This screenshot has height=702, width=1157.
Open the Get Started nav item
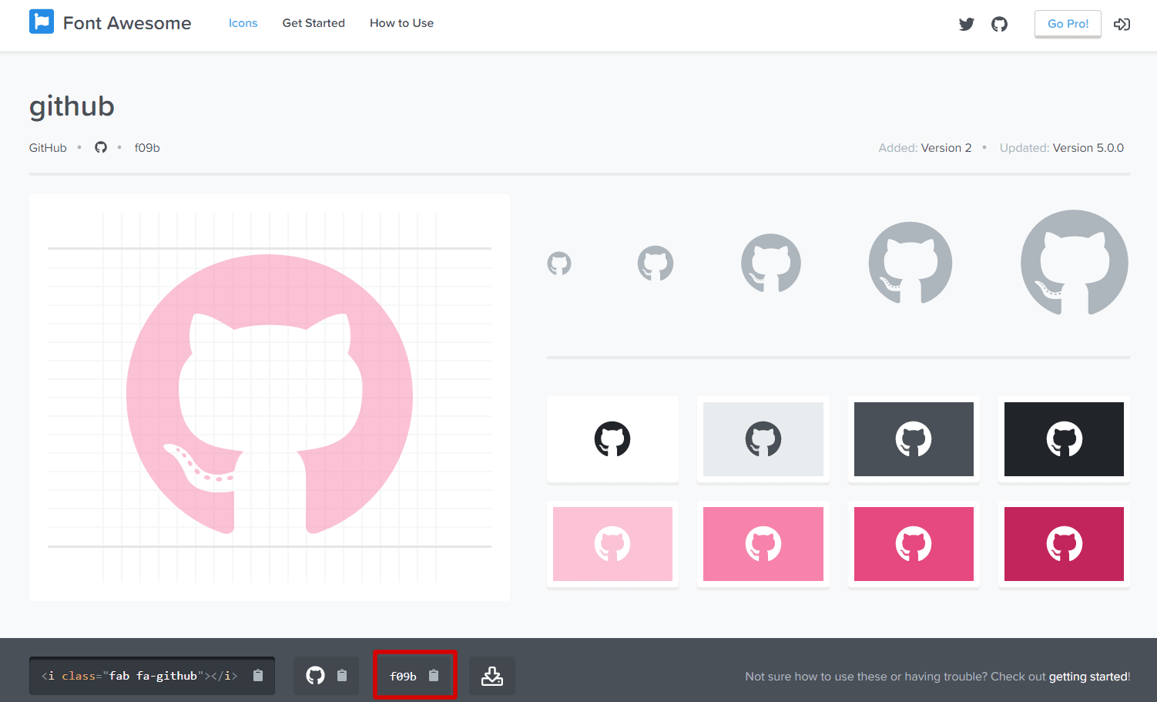[x=314, y=23]
